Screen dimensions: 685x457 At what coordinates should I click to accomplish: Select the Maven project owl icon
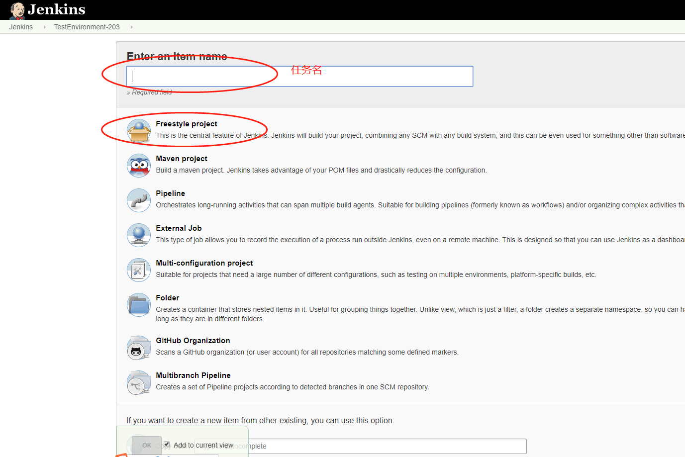point(139,166)
